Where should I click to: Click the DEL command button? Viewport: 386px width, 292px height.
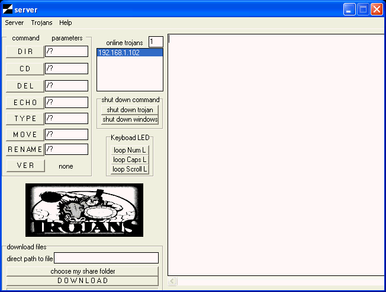[25, 86]
